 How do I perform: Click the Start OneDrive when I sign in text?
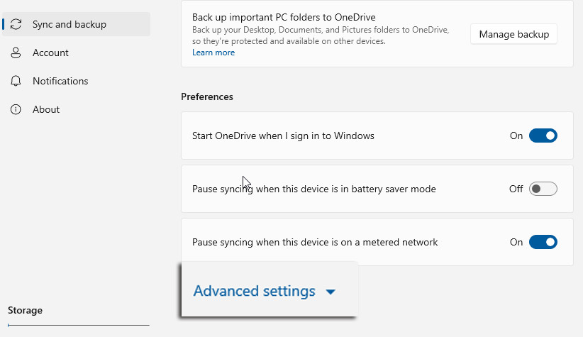coord(283,136)
